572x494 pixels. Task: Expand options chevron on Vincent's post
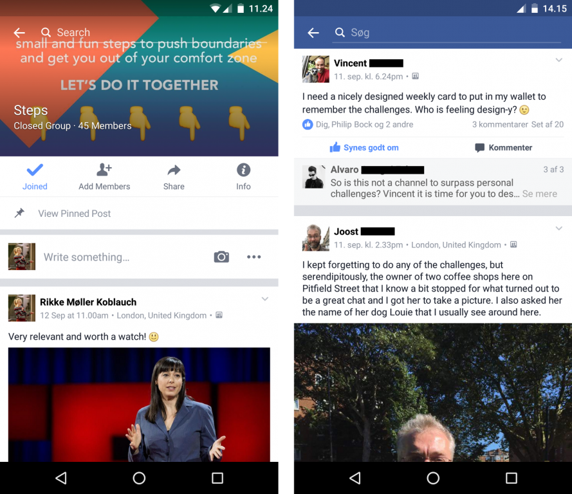pos(559,60)
